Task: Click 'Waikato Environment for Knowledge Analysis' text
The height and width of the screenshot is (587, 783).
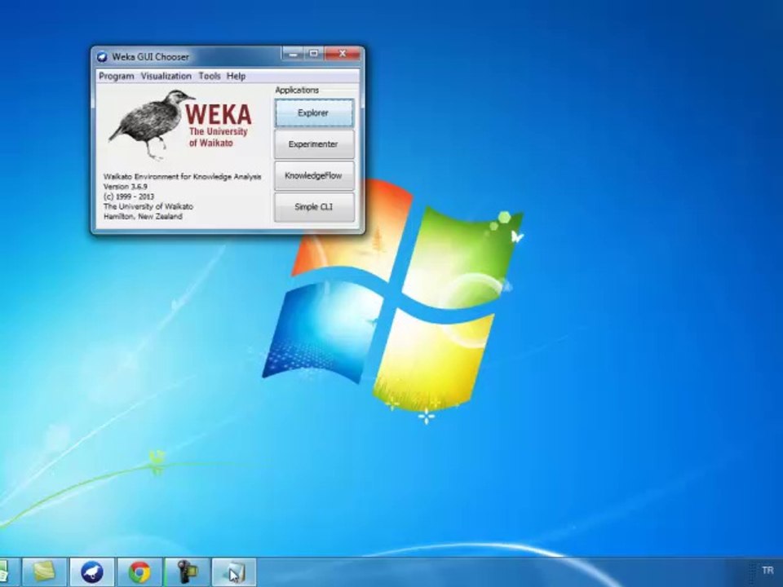Action: click(182, 177)
